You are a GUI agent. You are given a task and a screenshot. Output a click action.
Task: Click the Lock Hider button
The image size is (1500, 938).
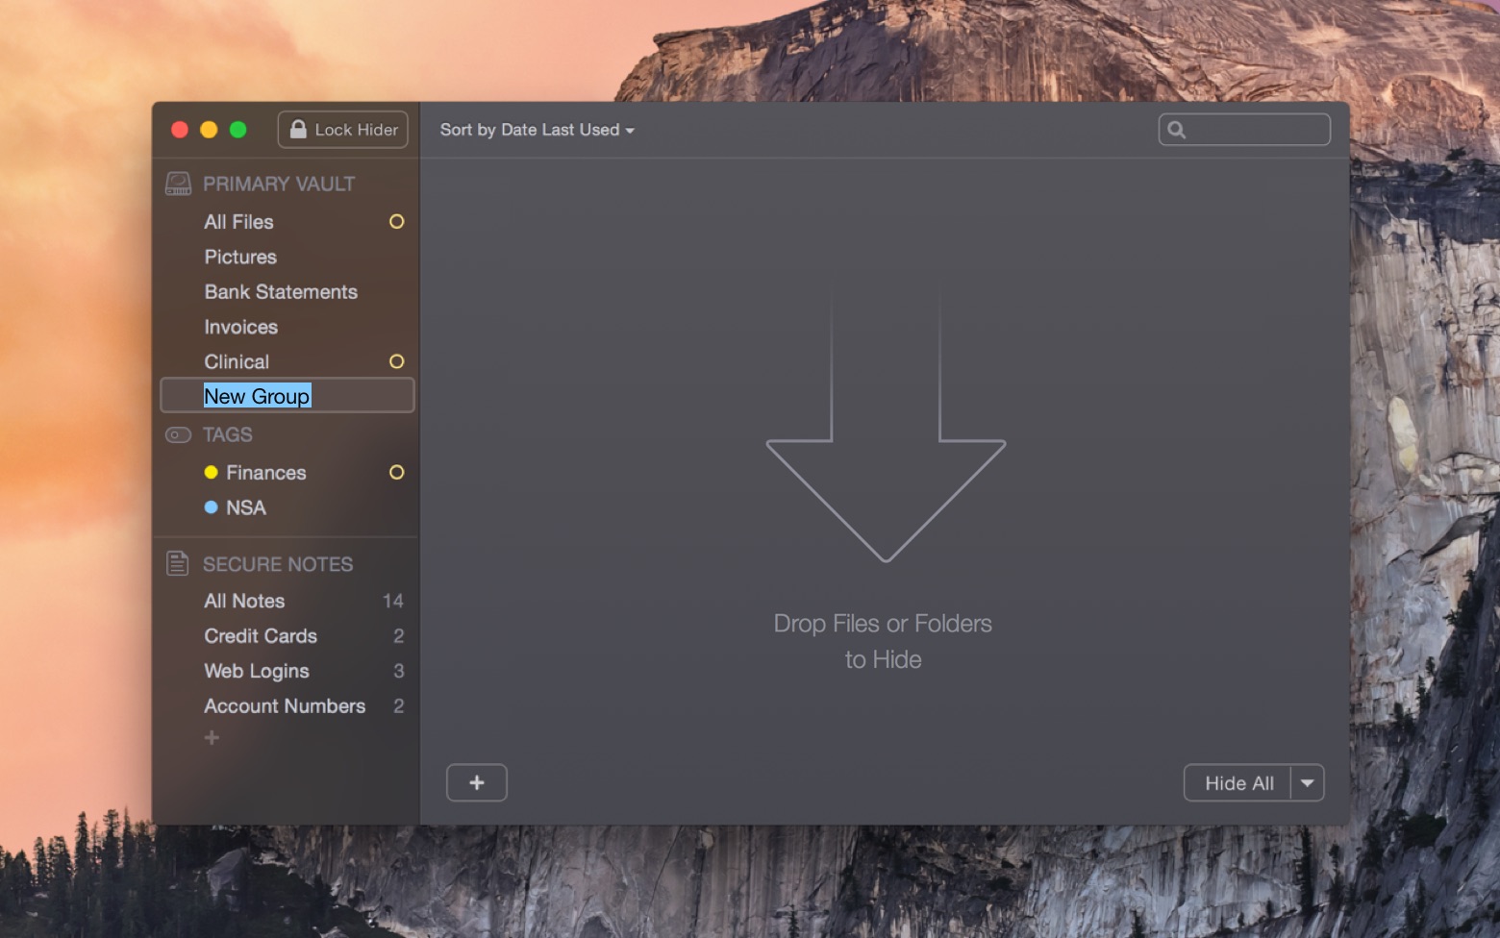coord(342,130)
